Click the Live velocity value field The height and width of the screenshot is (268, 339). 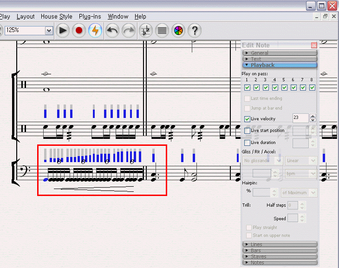coord(300,118)
